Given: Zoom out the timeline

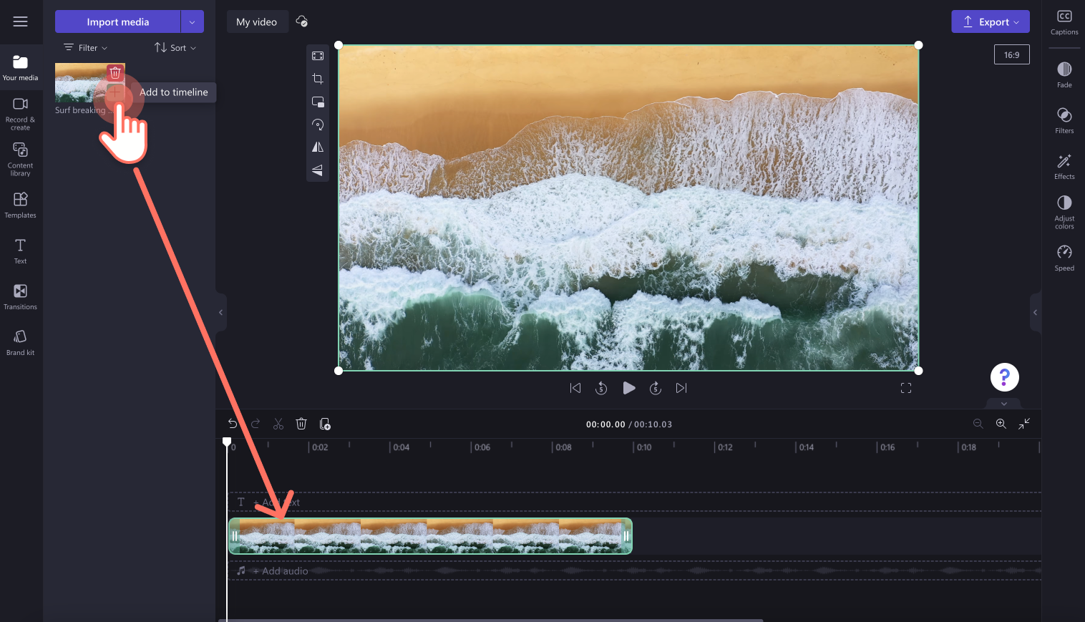Looking at the screenshot, I should 978,424.
